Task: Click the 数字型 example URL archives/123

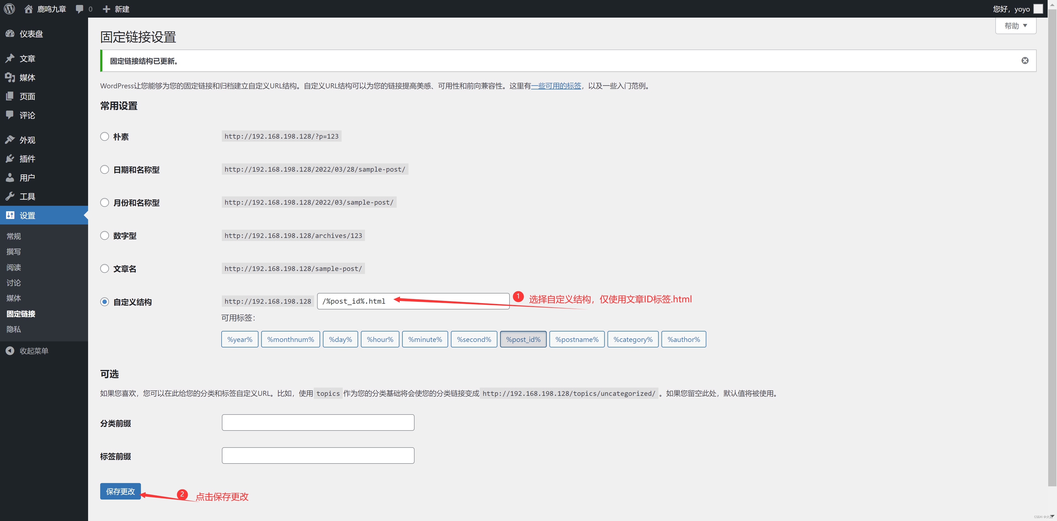Action: click(x=293, y=235)
